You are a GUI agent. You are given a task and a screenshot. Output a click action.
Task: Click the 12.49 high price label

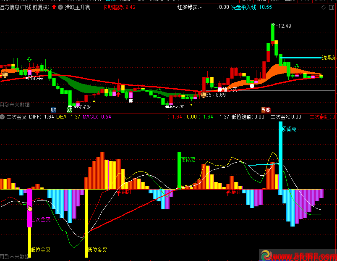tap(285, 26)
